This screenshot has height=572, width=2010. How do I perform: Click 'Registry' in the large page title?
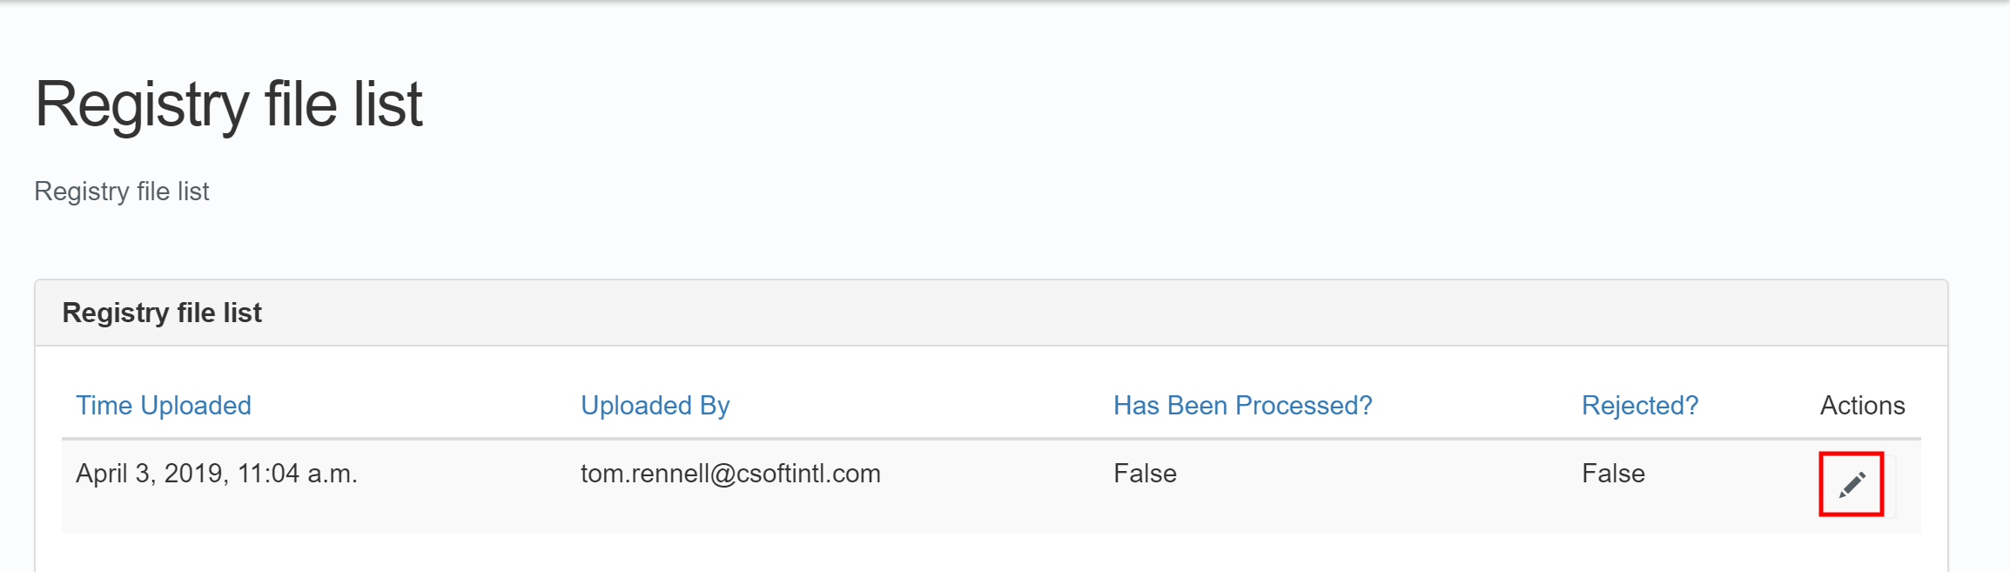coord(142,104)
